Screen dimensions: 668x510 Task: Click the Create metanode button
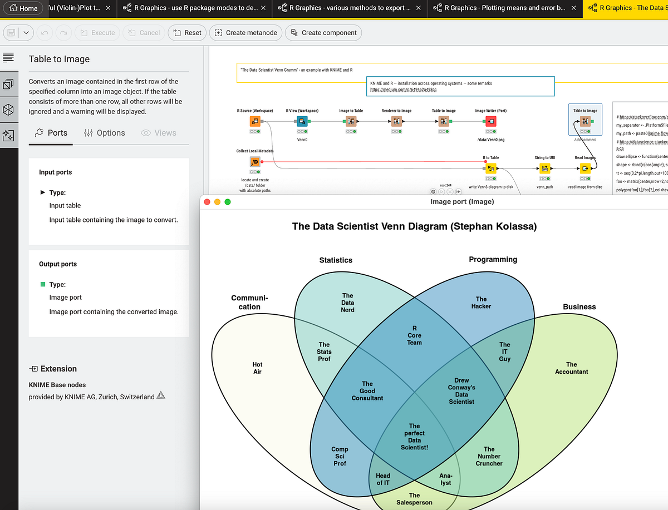pos(245,33)
